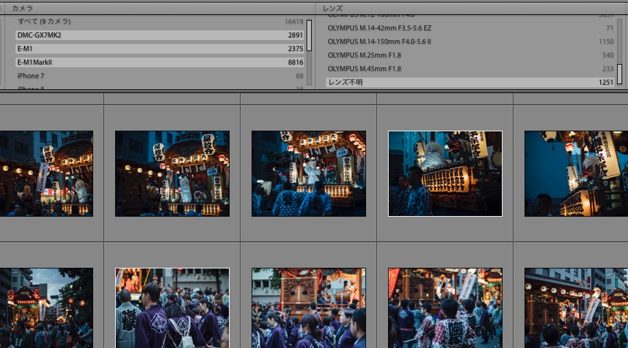
Task: Select first top-row thumbnail of lantern float at dusk
Action: pyautogui.click(x=47, y=174)
